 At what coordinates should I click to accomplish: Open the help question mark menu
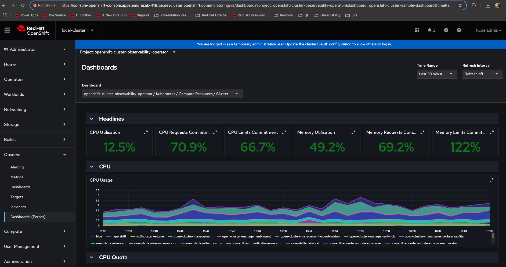pos(459,30)
